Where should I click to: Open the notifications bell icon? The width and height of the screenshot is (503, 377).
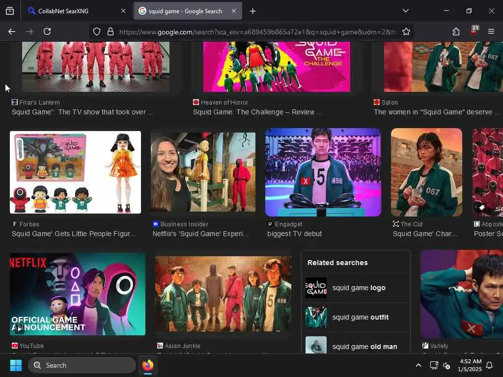[x=490, y=365]
